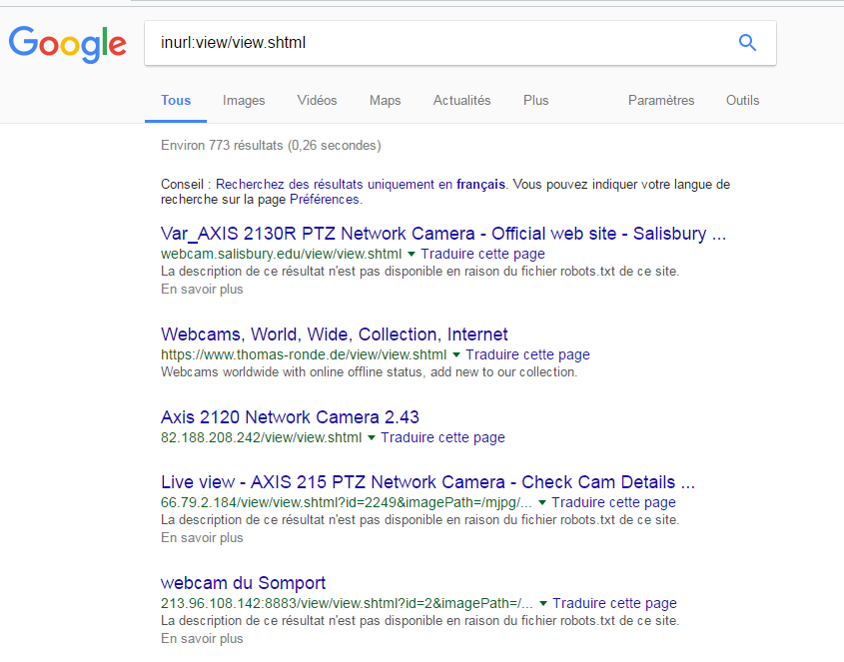This screenshot has width=844, height=662.
Task: Click the 'Recherchez des résultats uniquement en français' link
Action: [361, 184]
